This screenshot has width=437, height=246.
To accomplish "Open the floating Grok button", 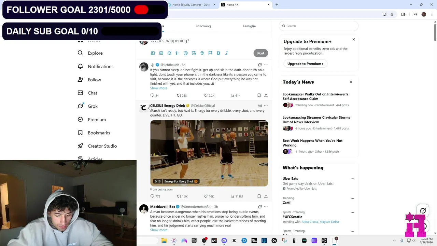I will pos(423,211).
